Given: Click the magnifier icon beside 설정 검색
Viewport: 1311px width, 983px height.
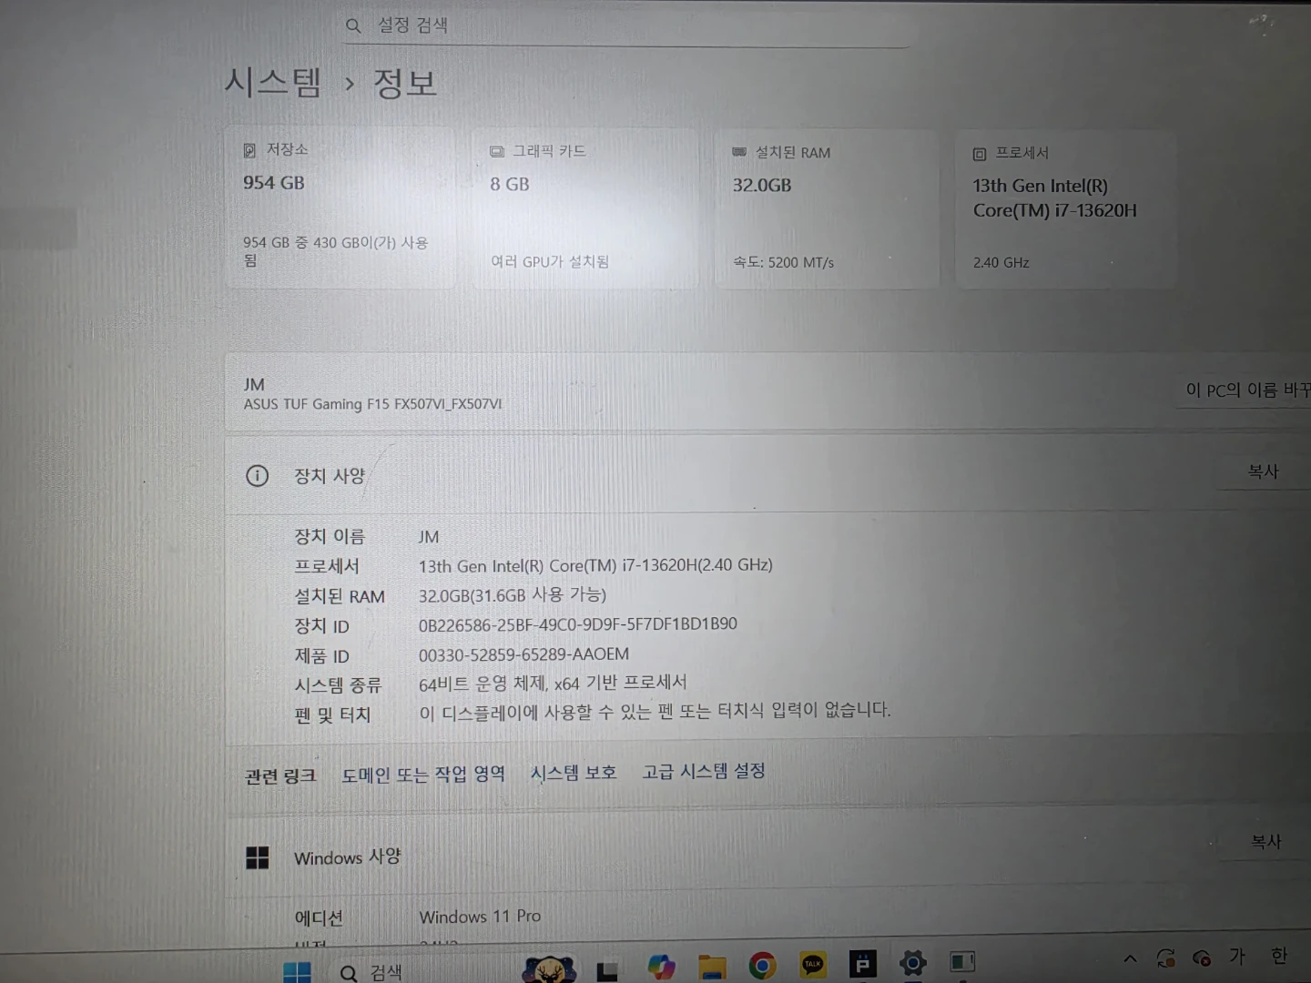Looking at the screenshot, I should pos(353,26).
